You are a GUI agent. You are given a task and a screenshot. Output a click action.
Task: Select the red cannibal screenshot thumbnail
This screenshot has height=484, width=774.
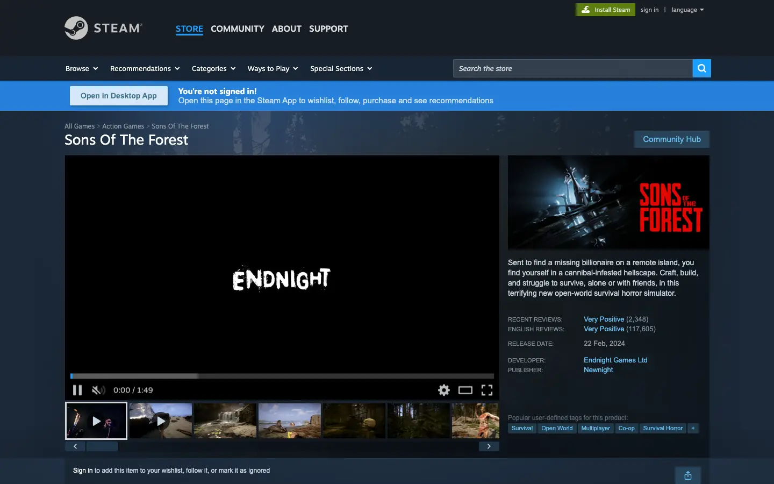pyautogui.click(x=476, y=421)
